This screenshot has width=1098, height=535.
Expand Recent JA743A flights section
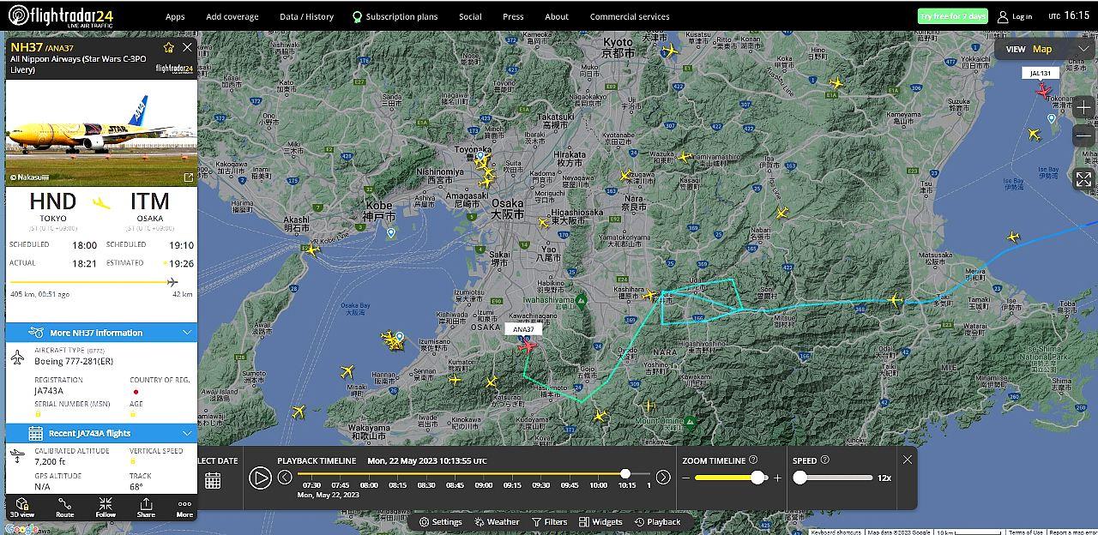101,433
